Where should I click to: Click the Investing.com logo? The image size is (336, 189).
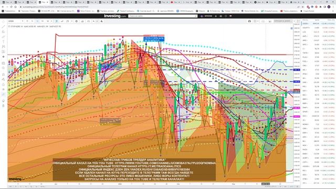(x=115, y=16)
